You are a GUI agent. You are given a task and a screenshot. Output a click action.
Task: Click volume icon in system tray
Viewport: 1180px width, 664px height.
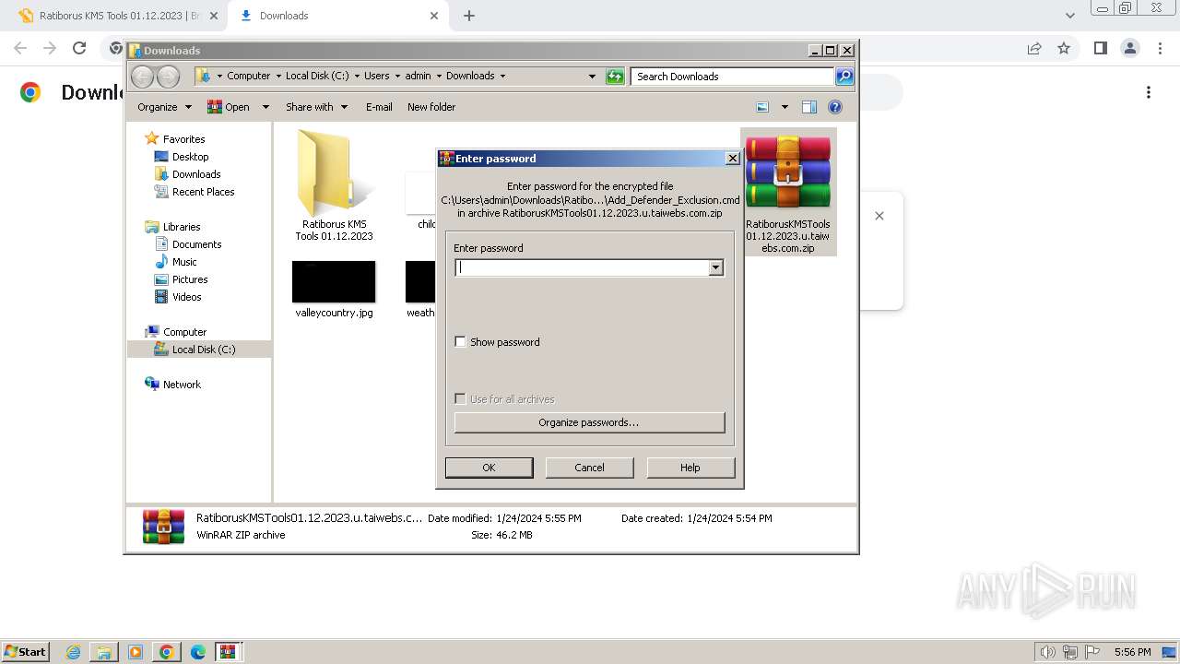[1048, 652]
